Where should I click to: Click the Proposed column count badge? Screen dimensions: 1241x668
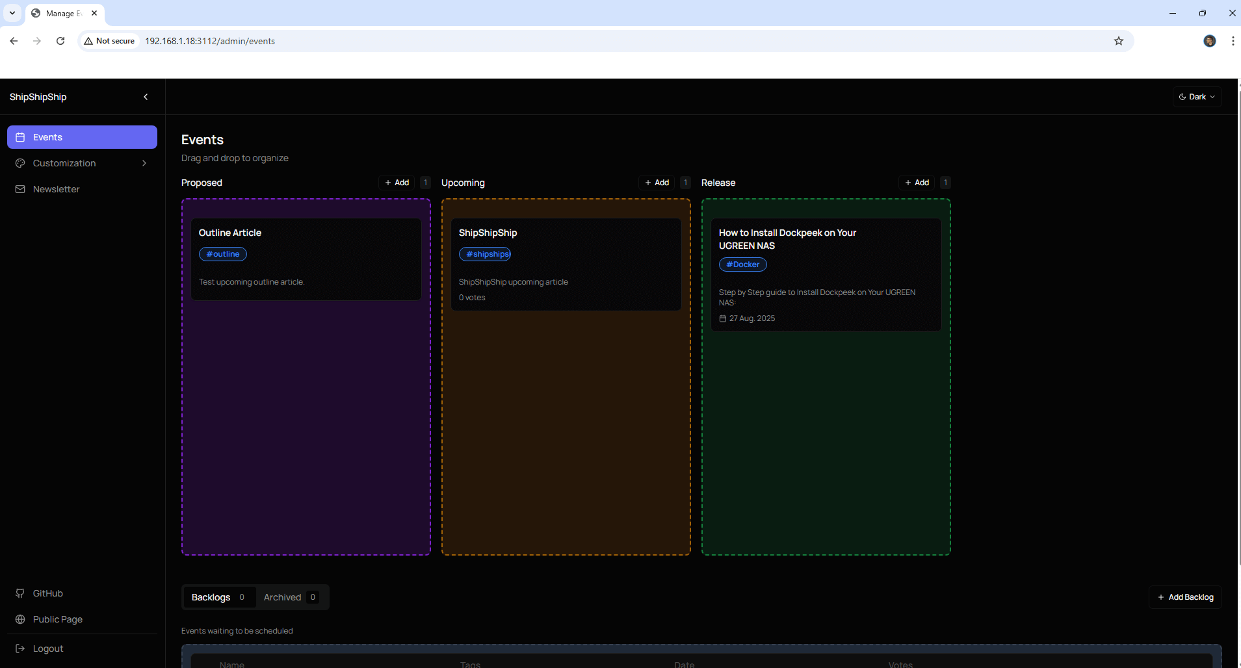coord(425,183)
